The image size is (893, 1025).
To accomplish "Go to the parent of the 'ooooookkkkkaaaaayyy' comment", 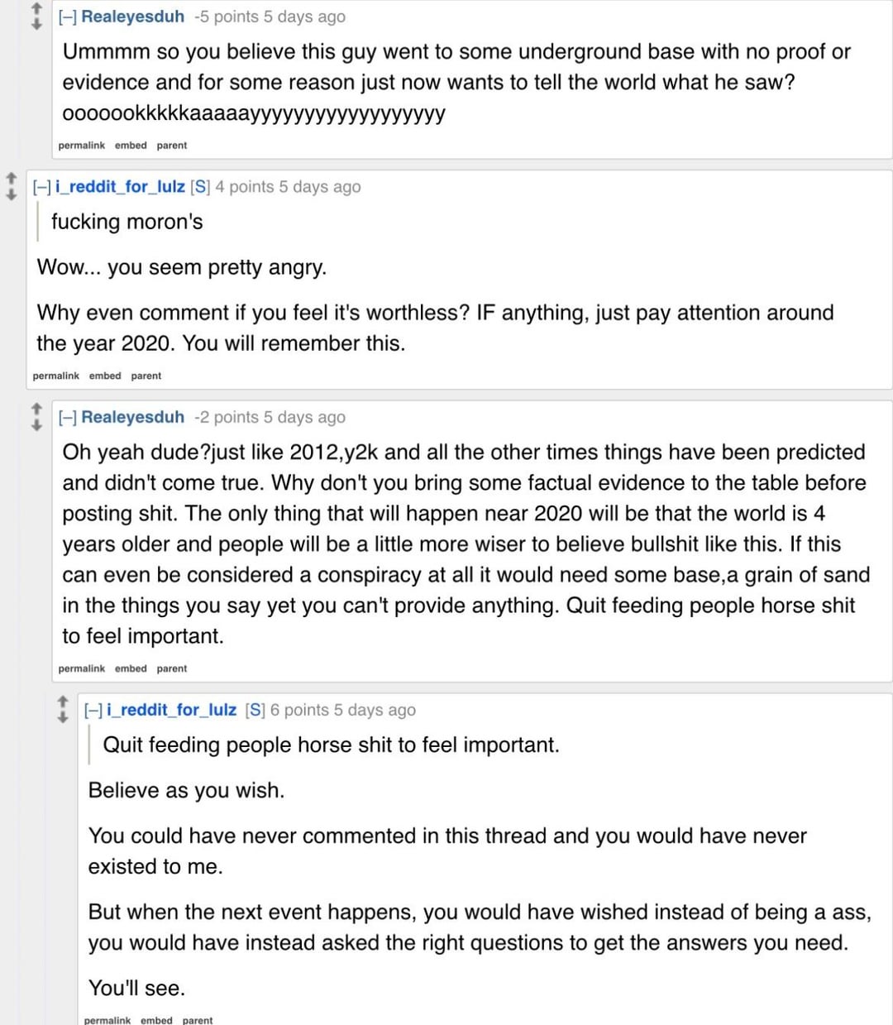I will point(172,146).
